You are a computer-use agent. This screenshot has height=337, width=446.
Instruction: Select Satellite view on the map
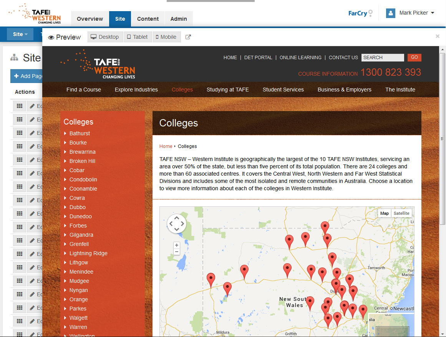[x=401, y=213]
